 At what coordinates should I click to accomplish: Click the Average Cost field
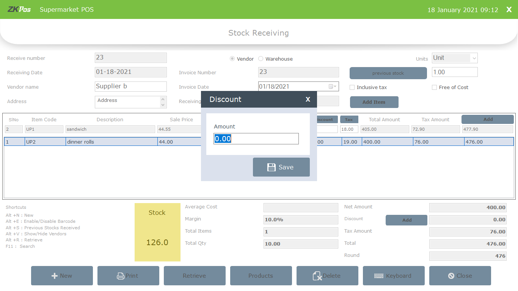pyautogui.click(x=301, y=208)
